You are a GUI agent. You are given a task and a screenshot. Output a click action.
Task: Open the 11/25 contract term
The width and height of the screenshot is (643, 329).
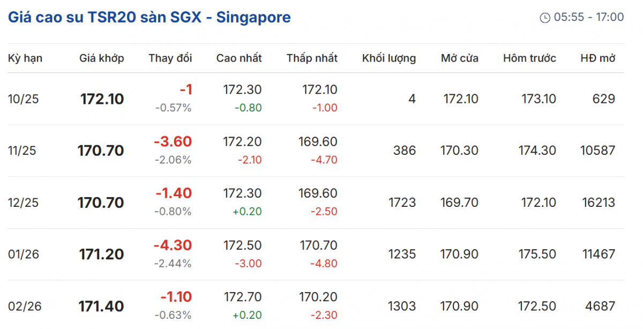(x=22, y=151)
